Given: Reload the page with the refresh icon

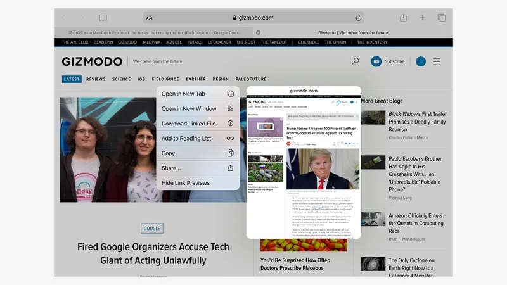Looking at the screenshot, I should tap(358, 18).
